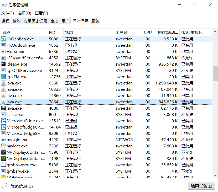Screen dimensions: 218x192
Task: Collapse to 简略信息 with the arrow icon
Action: click(5, 186)
